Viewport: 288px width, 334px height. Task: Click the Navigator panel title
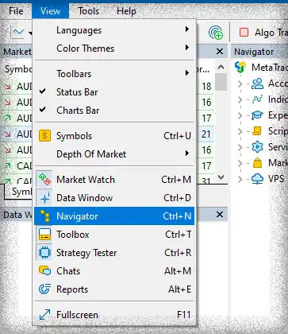tap(254, 52)
